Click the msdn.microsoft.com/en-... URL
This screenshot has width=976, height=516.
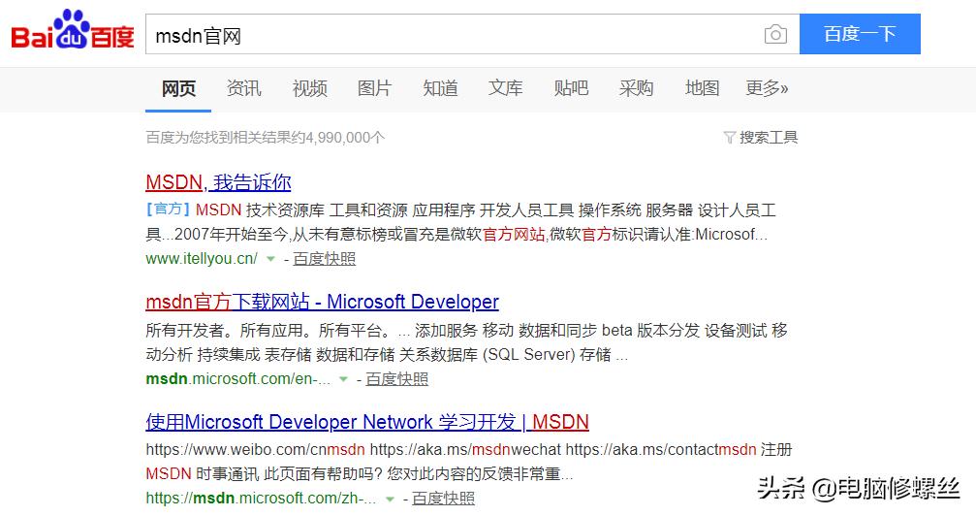pyautogui.click(x=238, y=379)
